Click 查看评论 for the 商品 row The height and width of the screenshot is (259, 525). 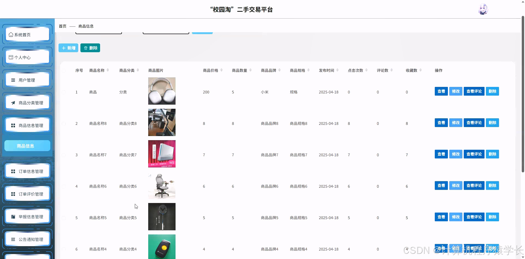[x=474, y=91]
